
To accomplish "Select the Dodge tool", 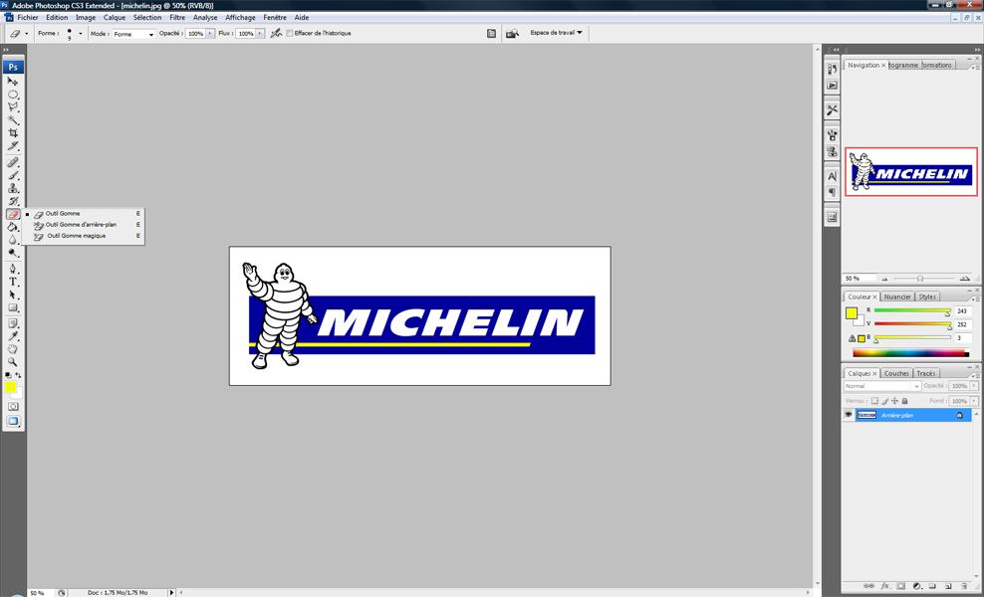I will pyautogui.click(x=13, y=253).
